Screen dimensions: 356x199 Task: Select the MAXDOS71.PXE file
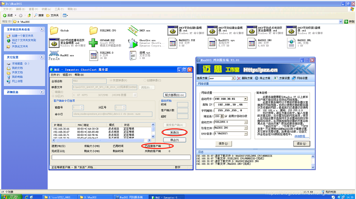coord(172,43)
